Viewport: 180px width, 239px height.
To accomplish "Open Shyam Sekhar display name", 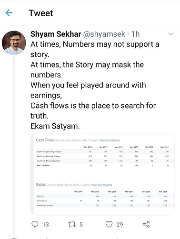I will pos(56,34).
